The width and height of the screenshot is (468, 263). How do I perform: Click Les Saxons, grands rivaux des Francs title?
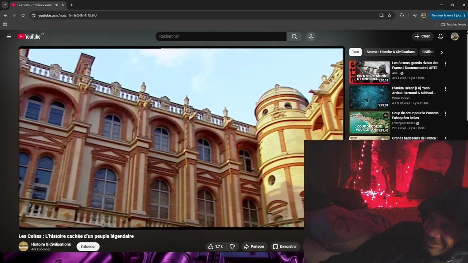[415, 65]
